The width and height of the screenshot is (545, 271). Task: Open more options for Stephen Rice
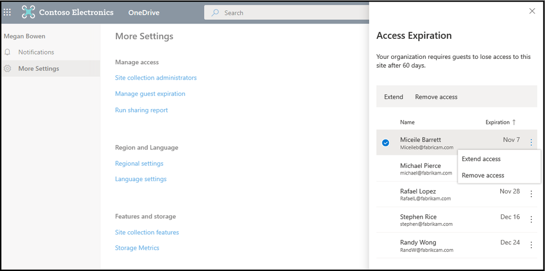tap(531, 219)
